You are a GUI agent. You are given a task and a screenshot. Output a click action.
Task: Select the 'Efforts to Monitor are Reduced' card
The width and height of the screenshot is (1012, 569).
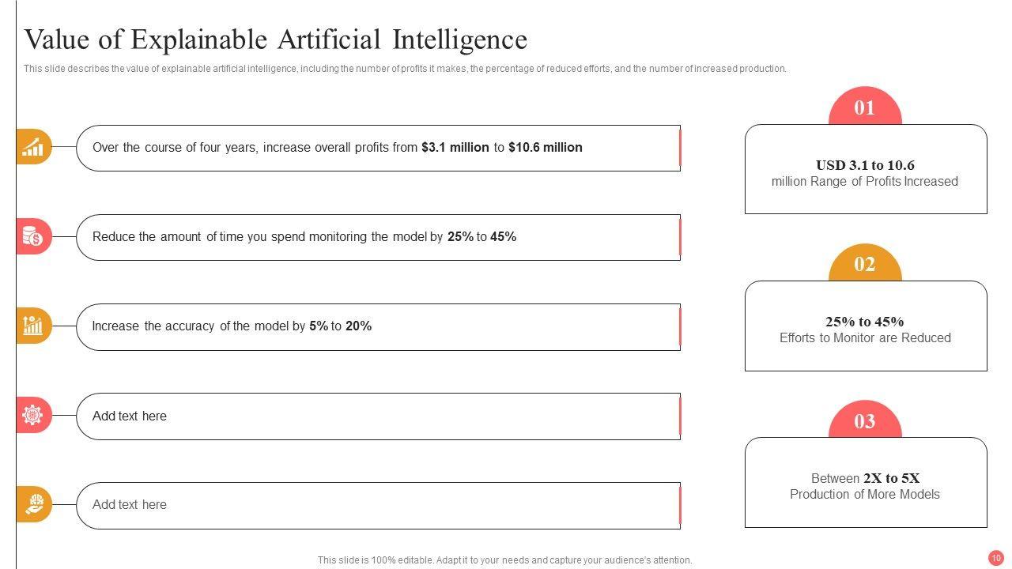pyautogui.click(x=865, y=330)
